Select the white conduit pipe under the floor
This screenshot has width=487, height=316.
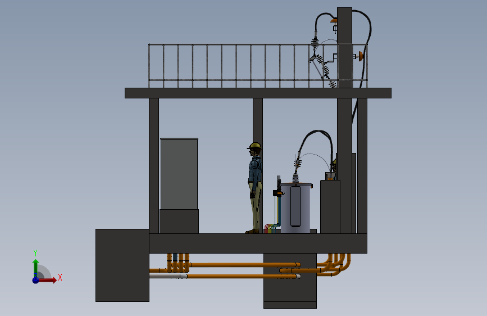pyautogui.click(x=168, y=276)
